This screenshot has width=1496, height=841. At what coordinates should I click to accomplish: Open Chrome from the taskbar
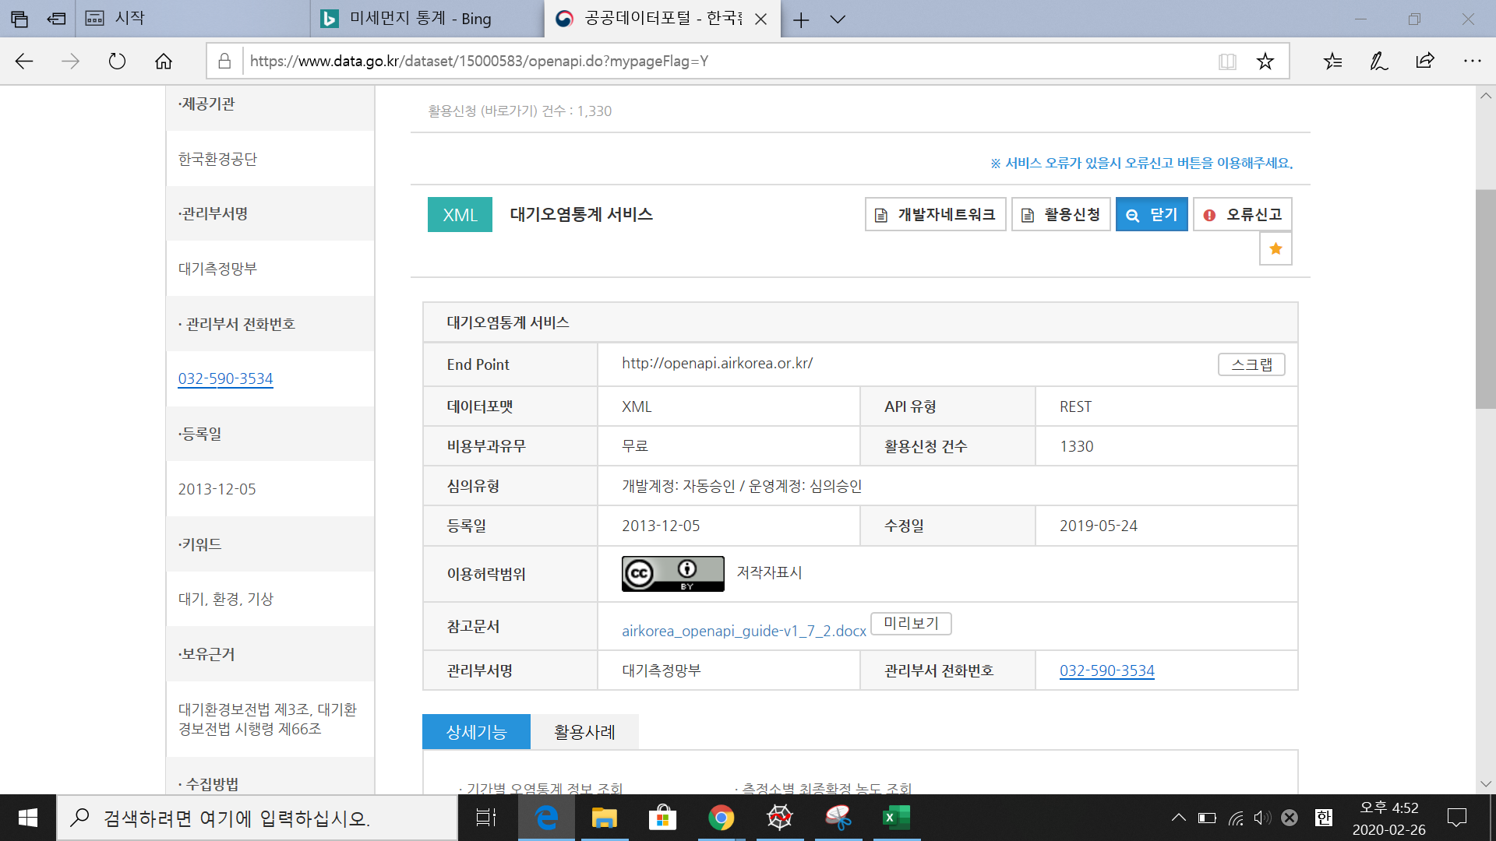(721, 818)
